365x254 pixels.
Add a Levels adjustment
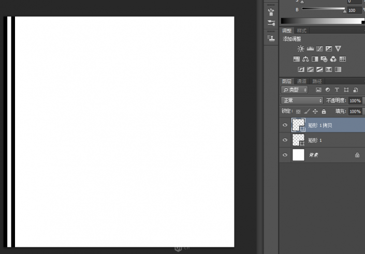click(310, 49)
